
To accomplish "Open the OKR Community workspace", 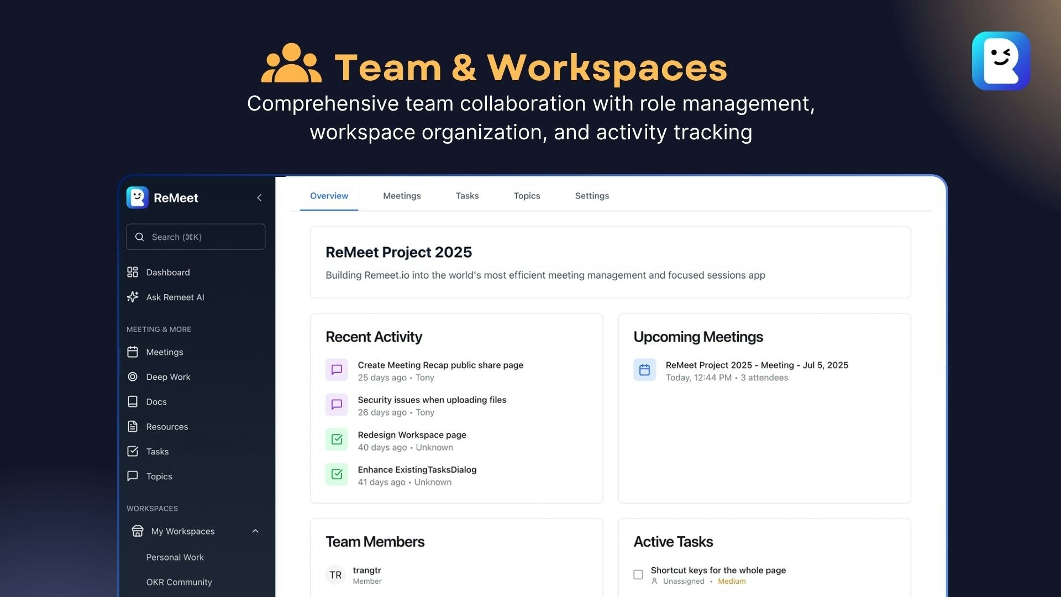I will pos(179,582).
